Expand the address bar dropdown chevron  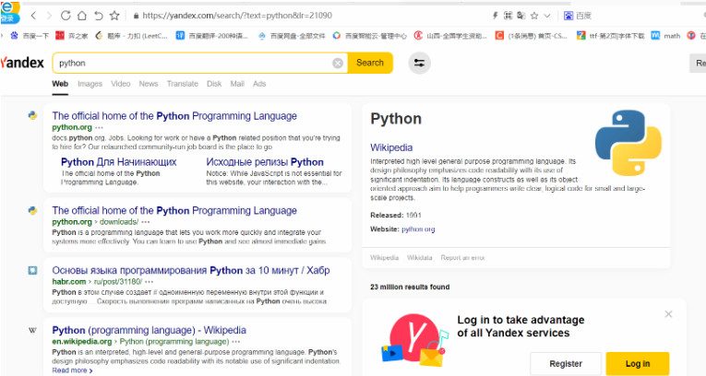[x=547, y=16]
